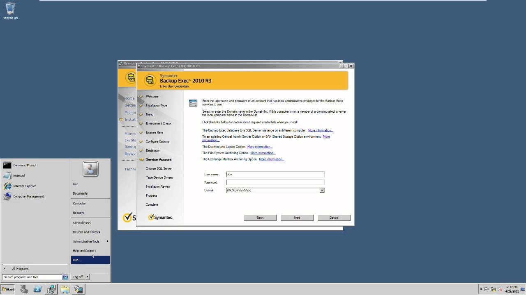Click the User name input field

(275, 174)
